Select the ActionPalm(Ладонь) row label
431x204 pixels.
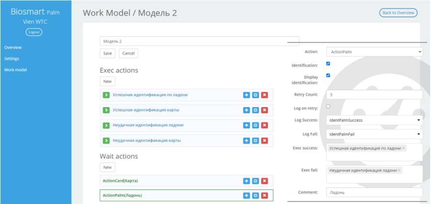[x=122, y=195]
